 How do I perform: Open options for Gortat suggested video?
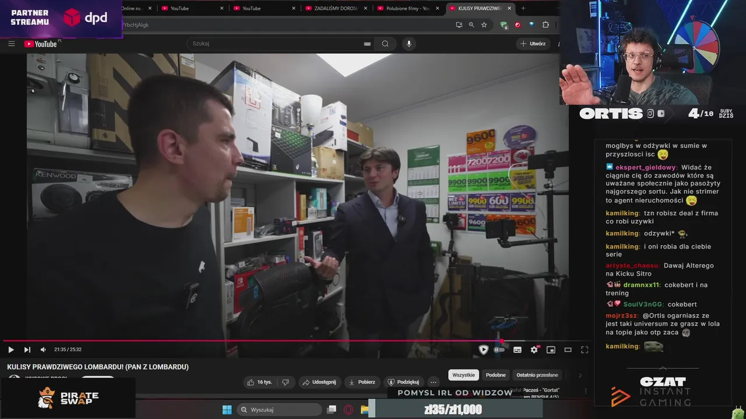(586, 390)
